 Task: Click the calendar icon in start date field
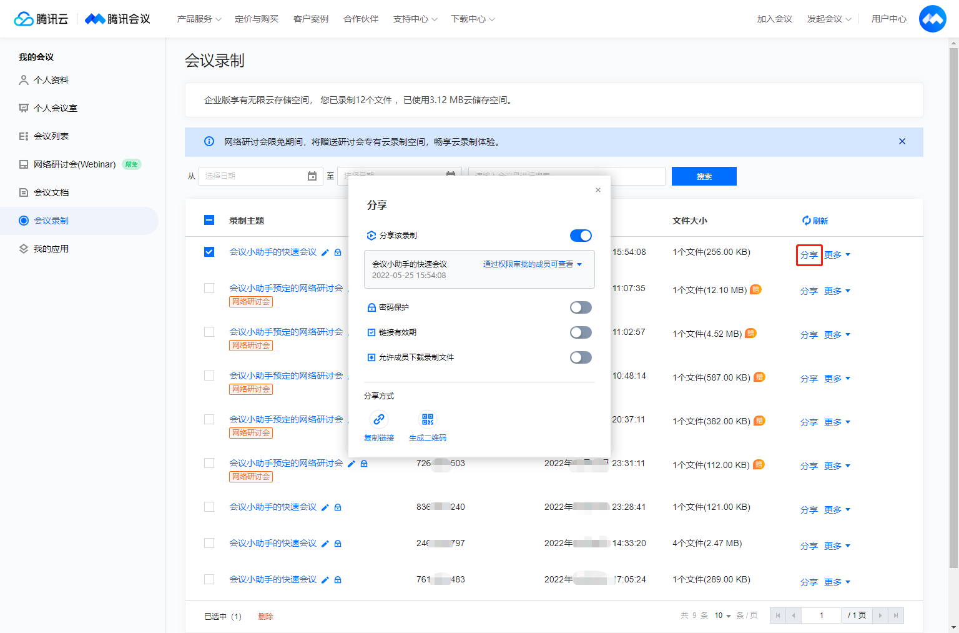click(x=312, y=176)
